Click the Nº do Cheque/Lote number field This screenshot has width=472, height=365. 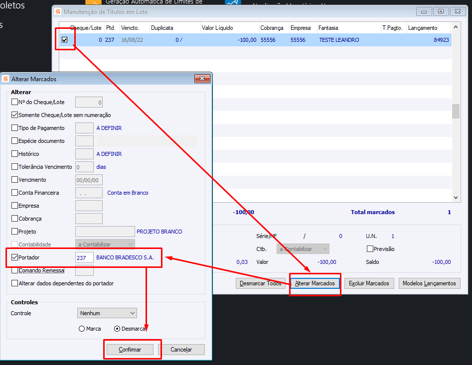point(89,102)
